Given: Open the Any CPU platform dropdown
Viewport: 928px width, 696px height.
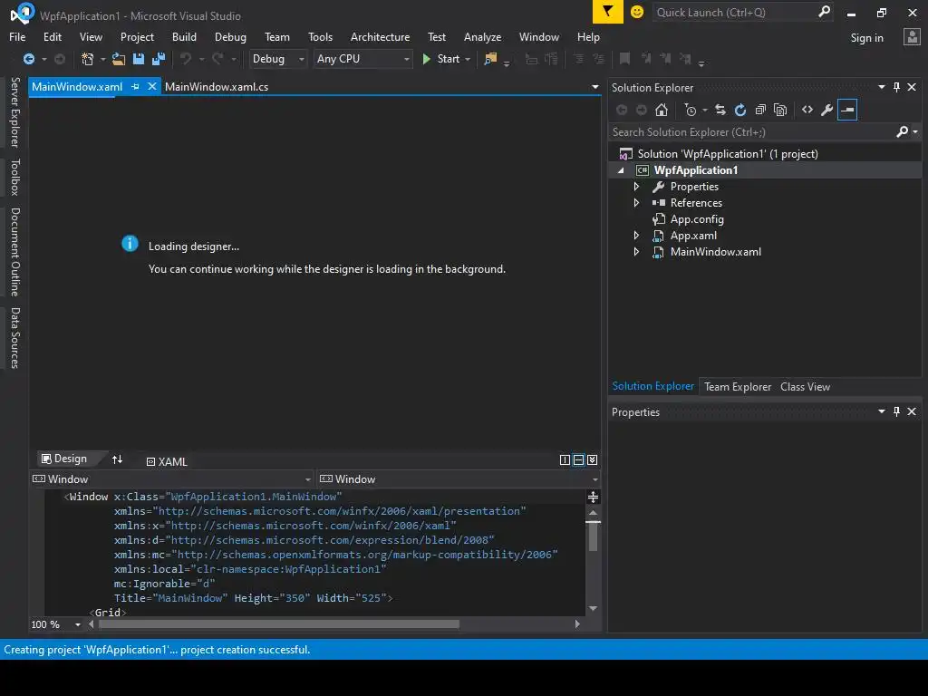Looking at the screenshot, I should pyautogui.click(x=362, y=59).
